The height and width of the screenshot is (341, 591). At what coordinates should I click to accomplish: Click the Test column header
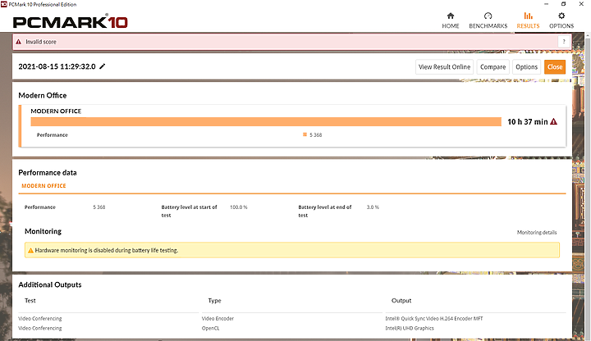pos(30,300)
